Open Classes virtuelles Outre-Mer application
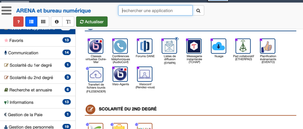 click(96, 46)
